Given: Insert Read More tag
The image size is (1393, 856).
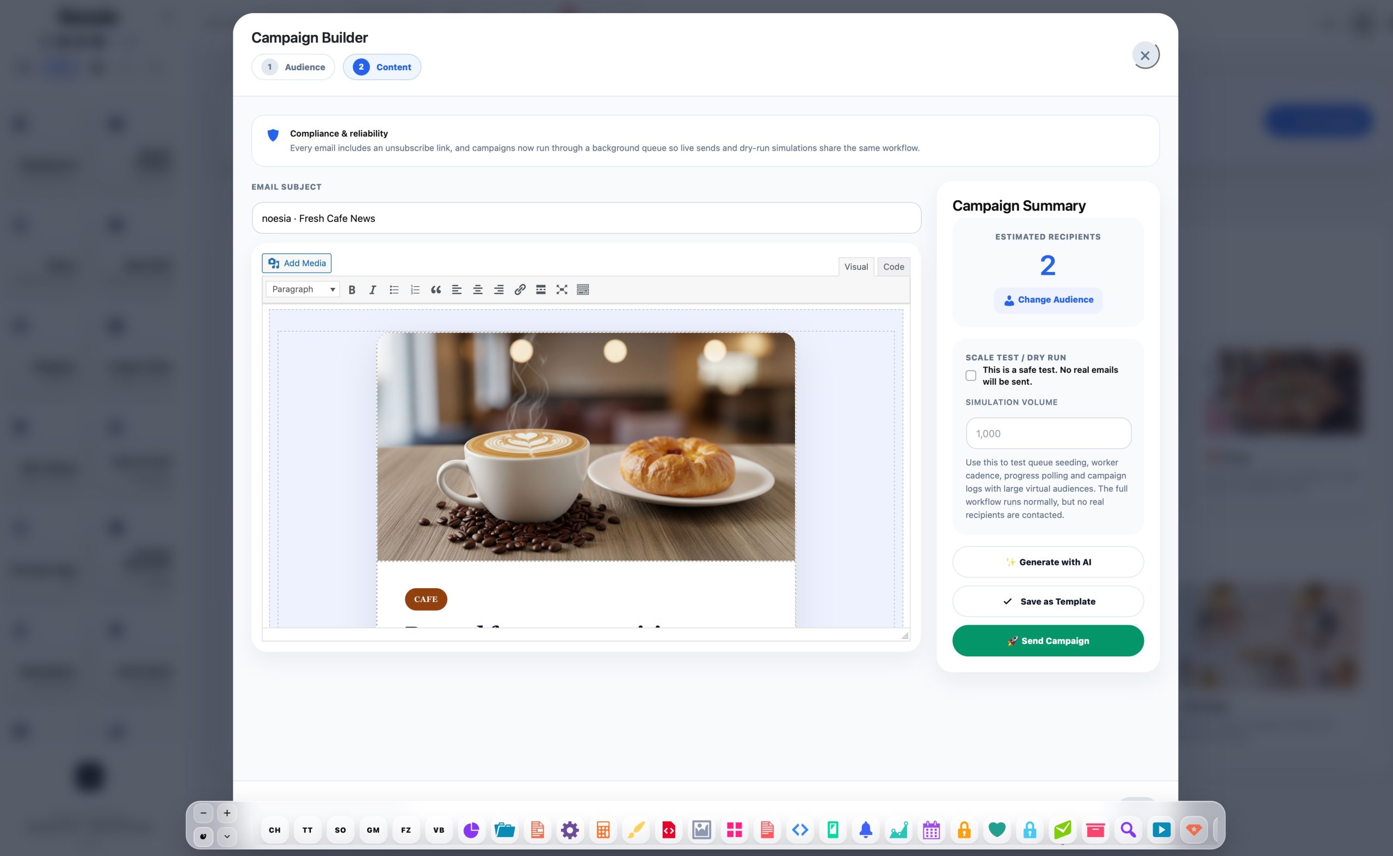Looking at the screenshot, I should pos(540,290).
